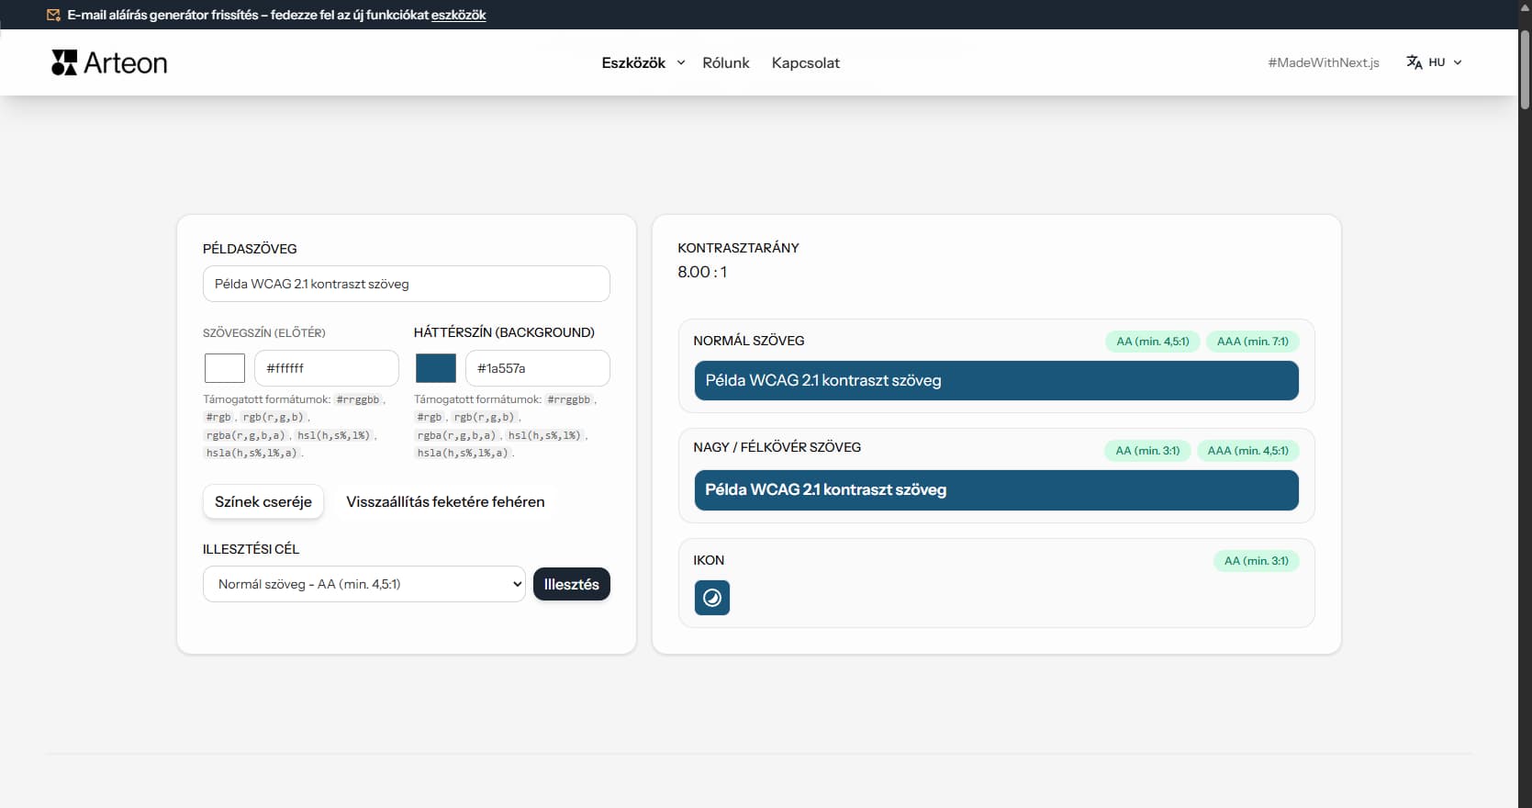
Task: Click the Arteon logo icon
Action: click(64, 62)
